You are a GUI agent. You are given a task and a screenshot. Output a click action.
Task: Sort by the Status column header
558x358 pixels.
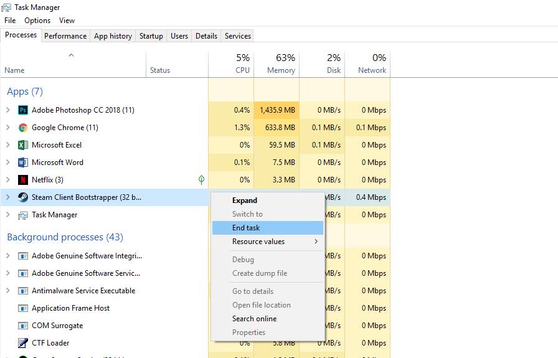point(177,64)
